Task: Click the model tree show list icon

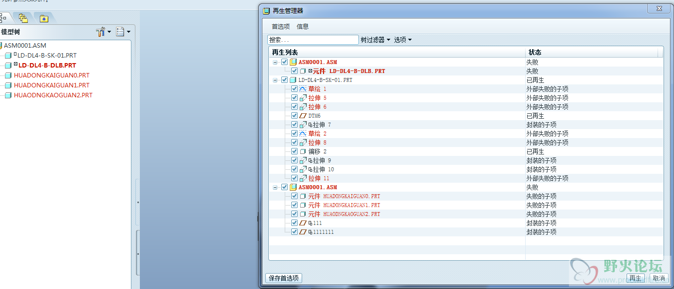Action: point(120,32)
